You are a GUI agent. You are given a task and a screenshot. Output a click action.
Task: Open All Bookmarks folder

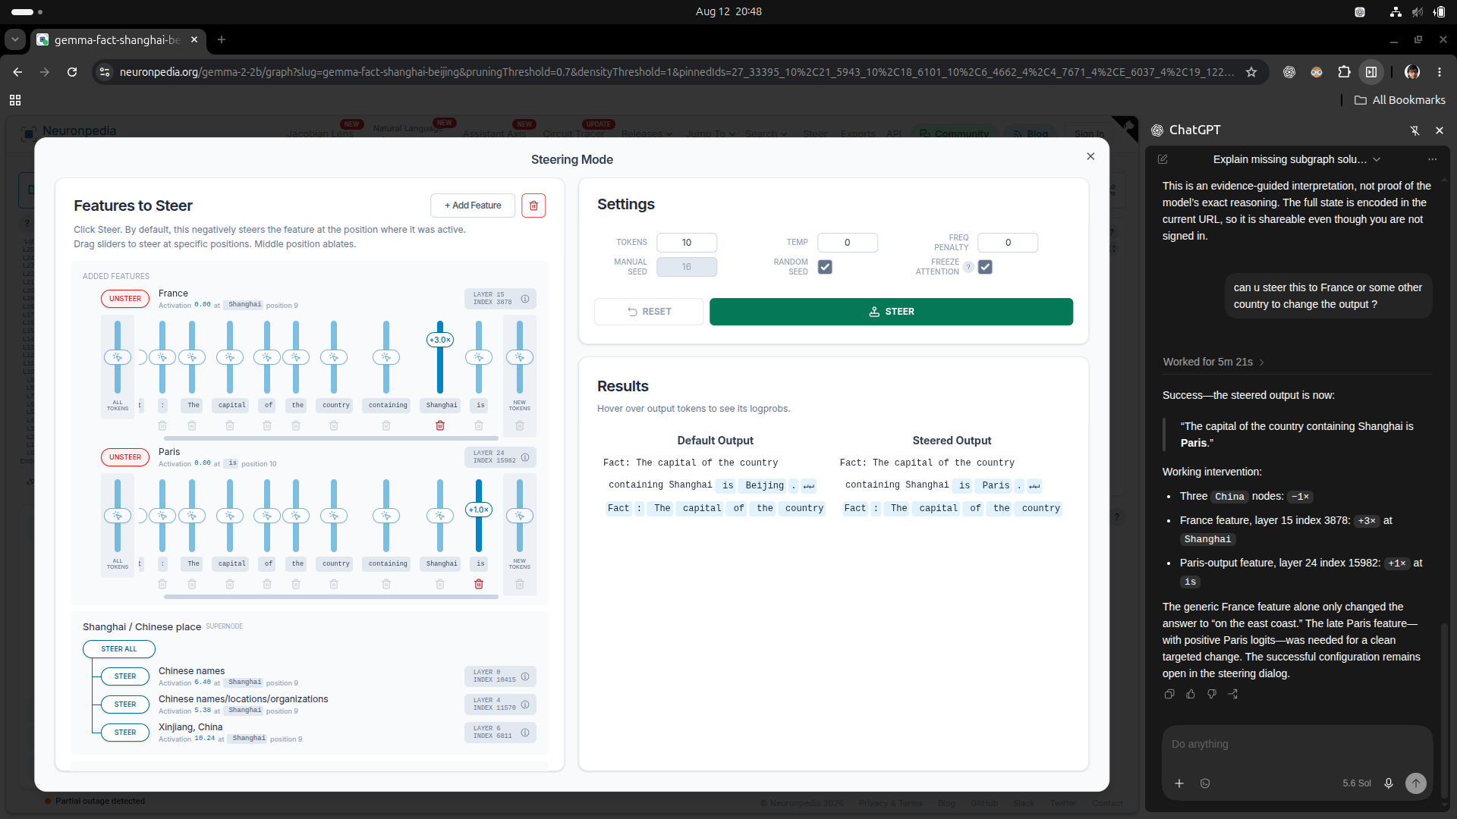[x=1400, y=100]
